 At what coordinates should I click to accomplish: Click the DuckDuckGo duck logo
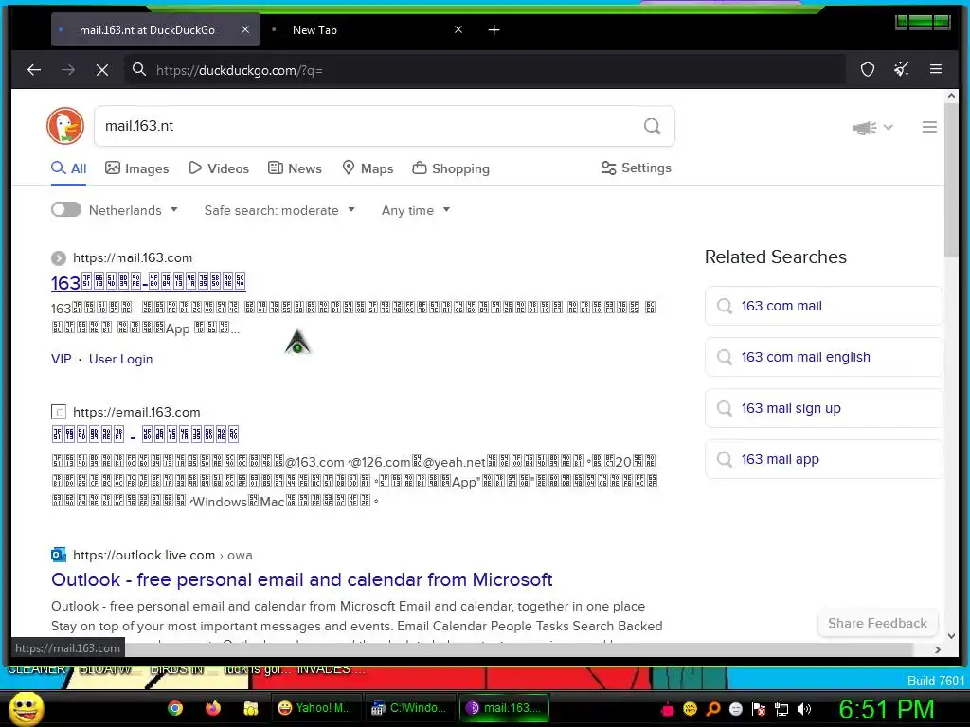coord(65,126)
